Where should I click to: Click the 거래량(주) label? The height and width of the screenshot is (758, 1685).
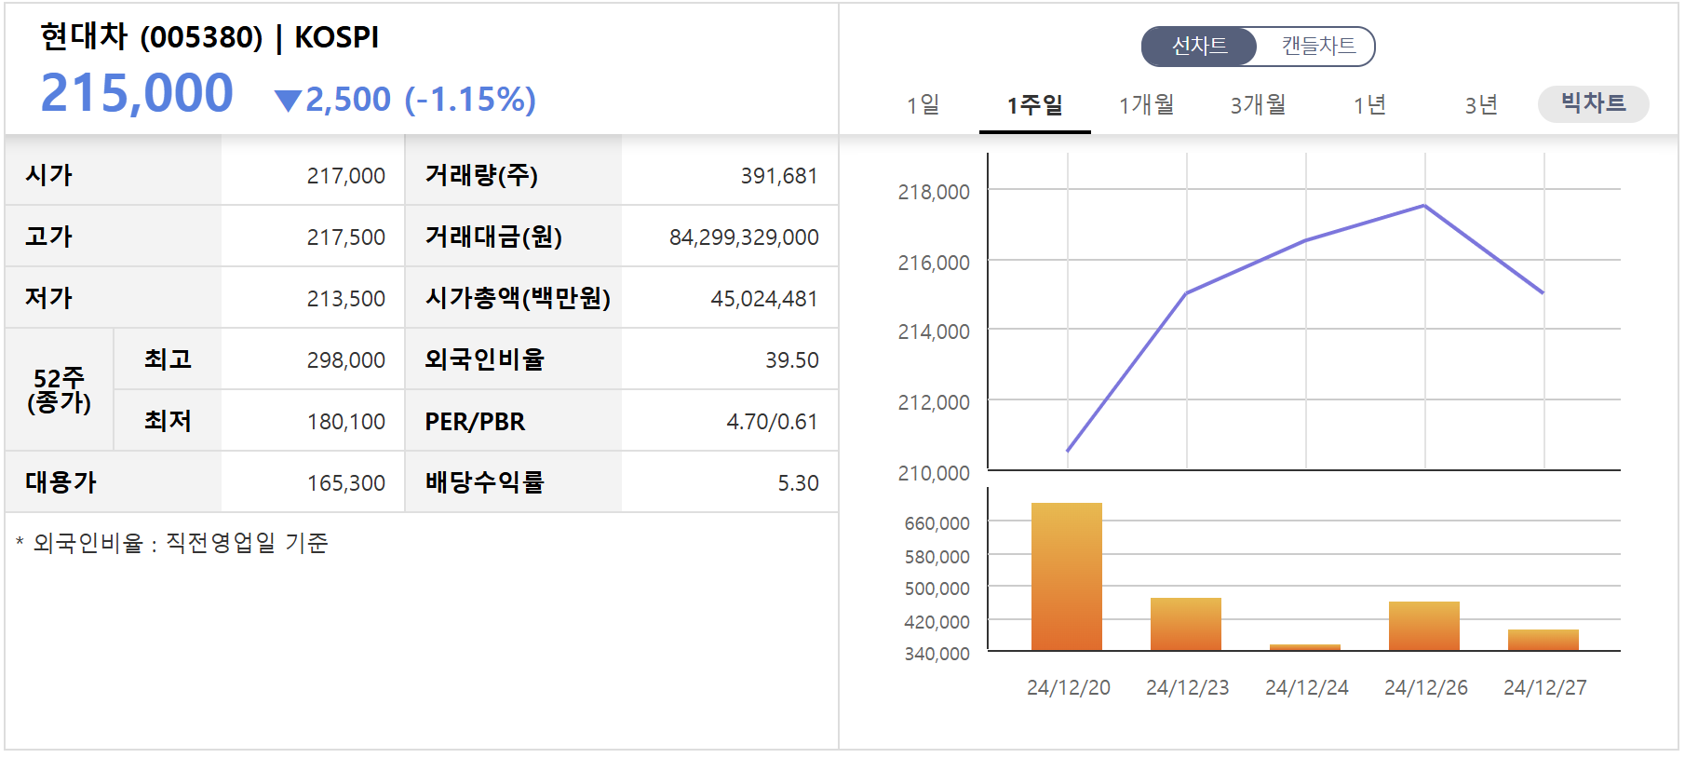click(x=481, y=175)
